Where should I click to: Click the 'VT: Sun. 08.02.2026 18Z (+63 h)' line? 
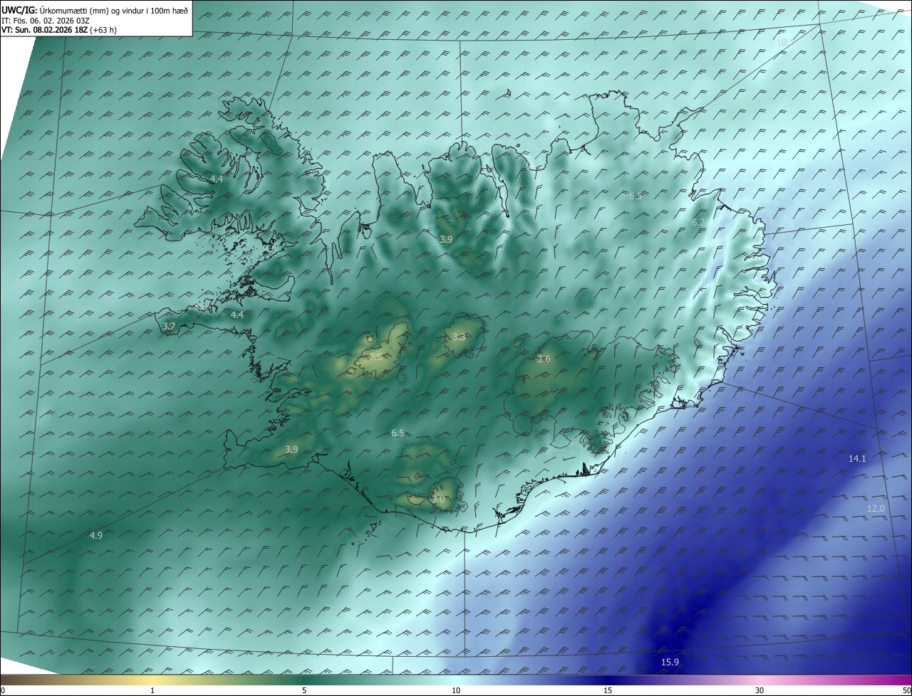tap(61, 30)
